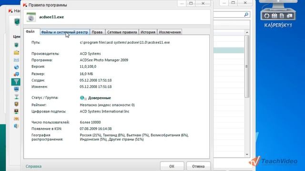Click the Отмена button
This screenshot has height=171, width=305.
point(198,166)
